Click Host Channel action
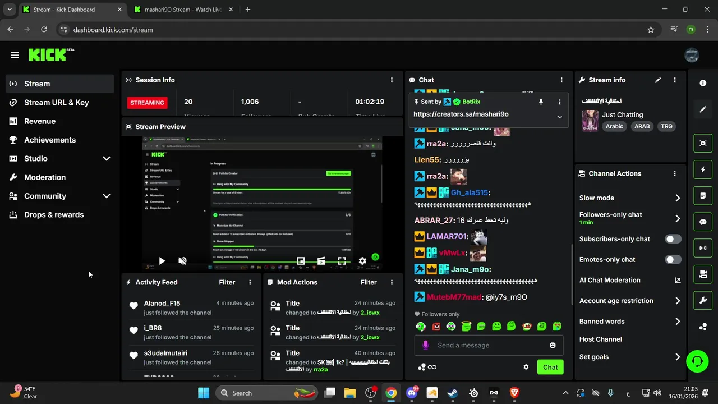This screenshot has height=404, width=718. (601, 339)
